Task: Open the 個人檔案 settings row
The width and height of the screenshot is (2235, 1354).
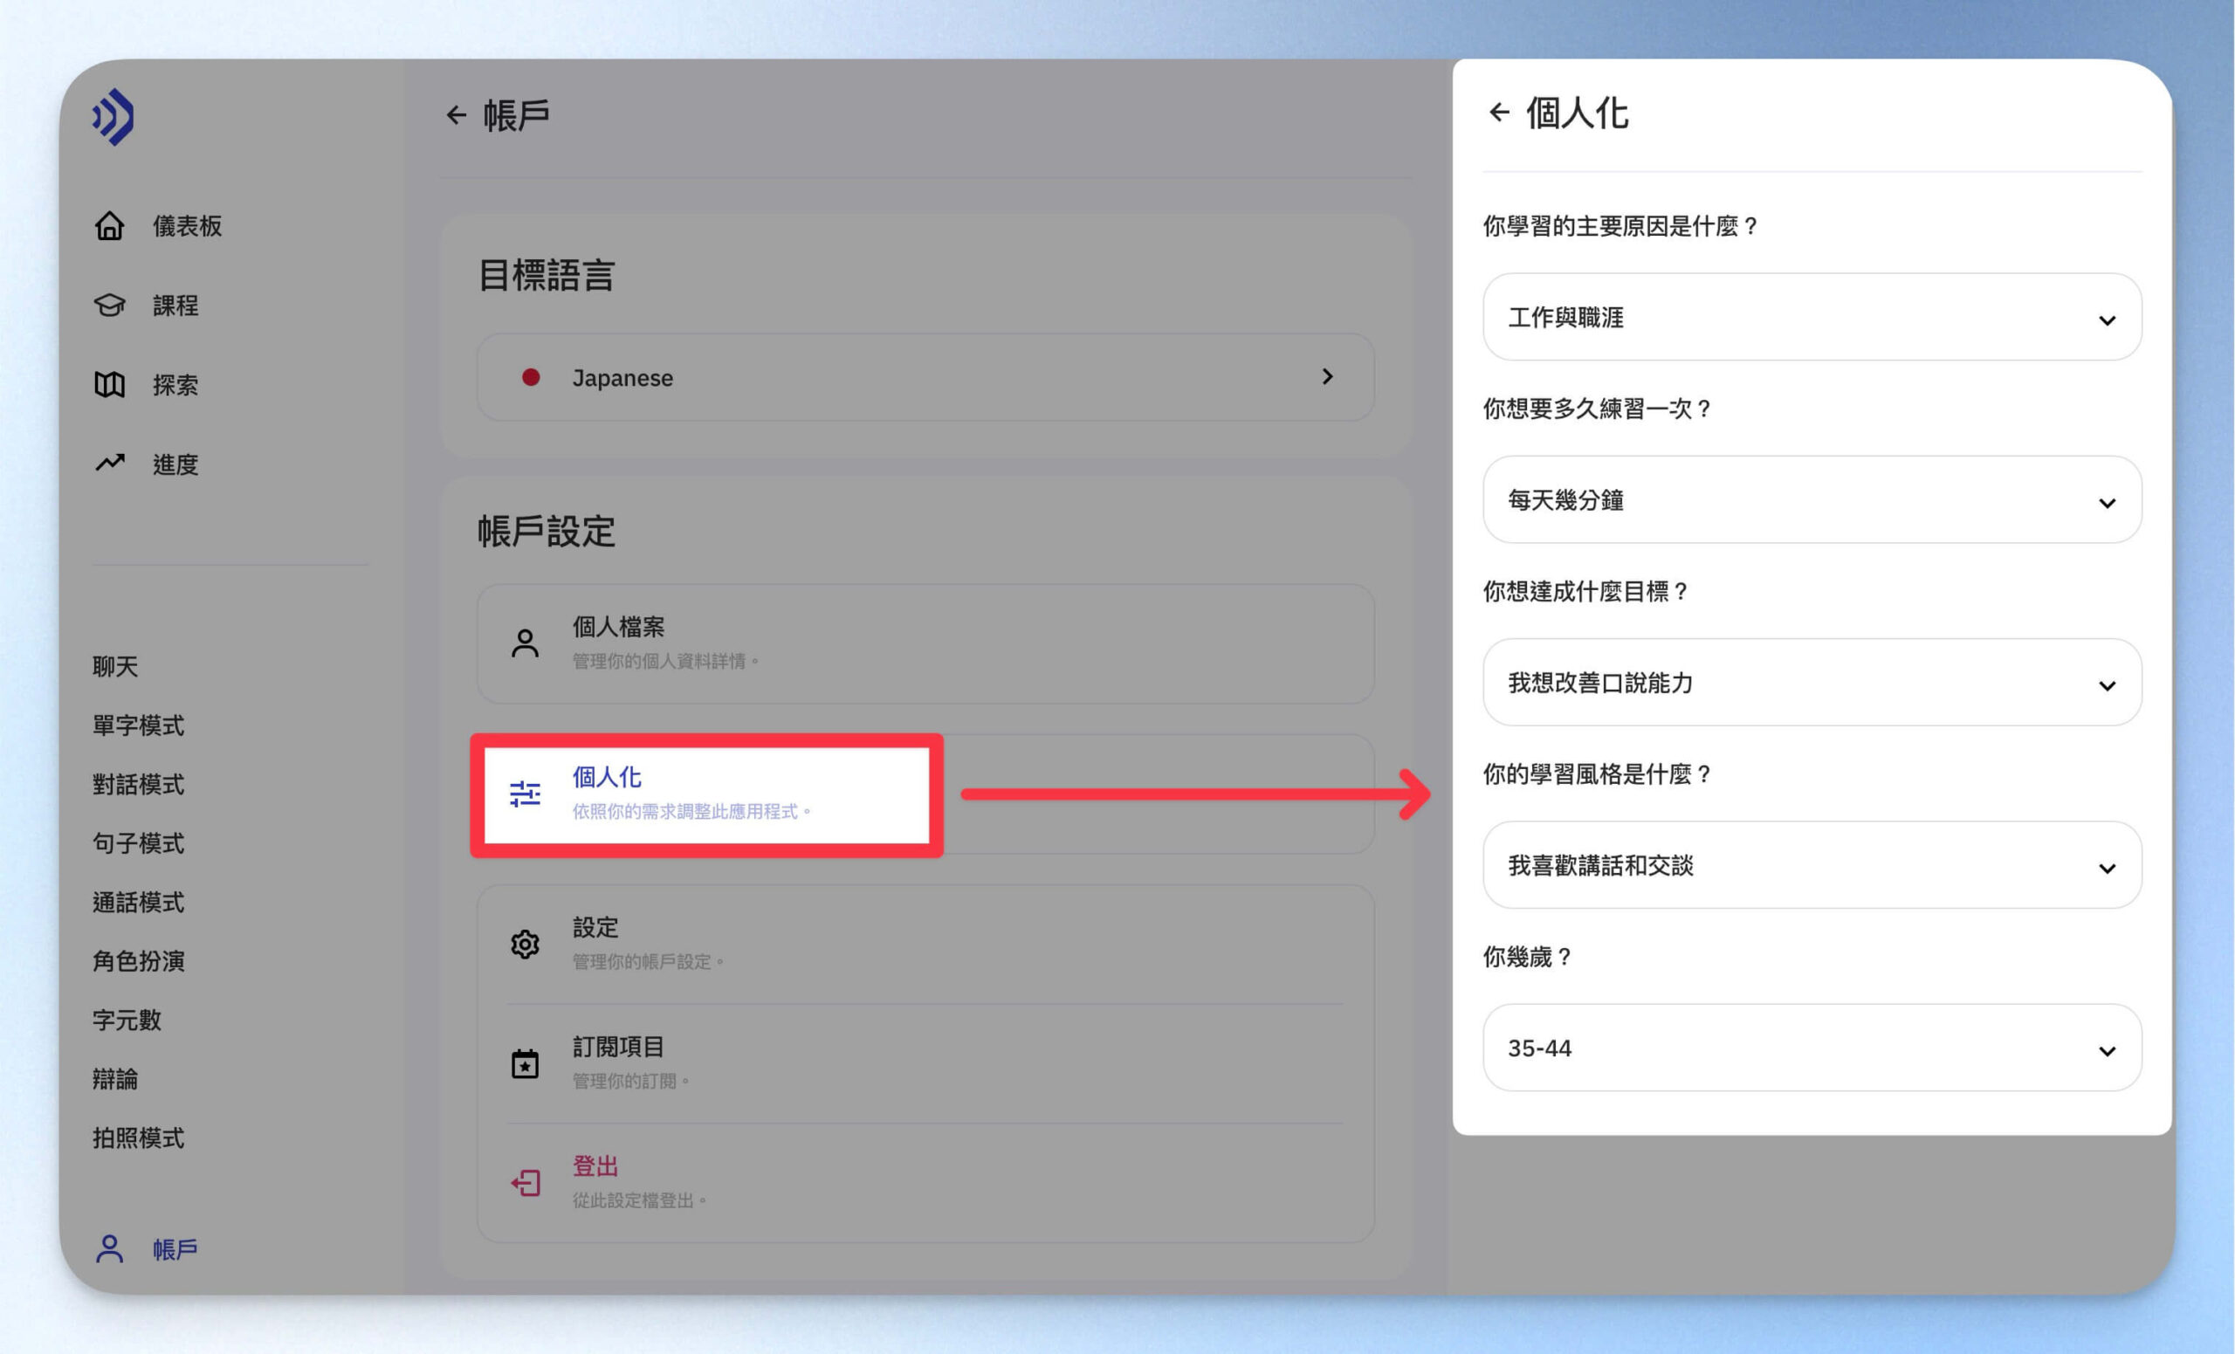Action: coord(925,644)
